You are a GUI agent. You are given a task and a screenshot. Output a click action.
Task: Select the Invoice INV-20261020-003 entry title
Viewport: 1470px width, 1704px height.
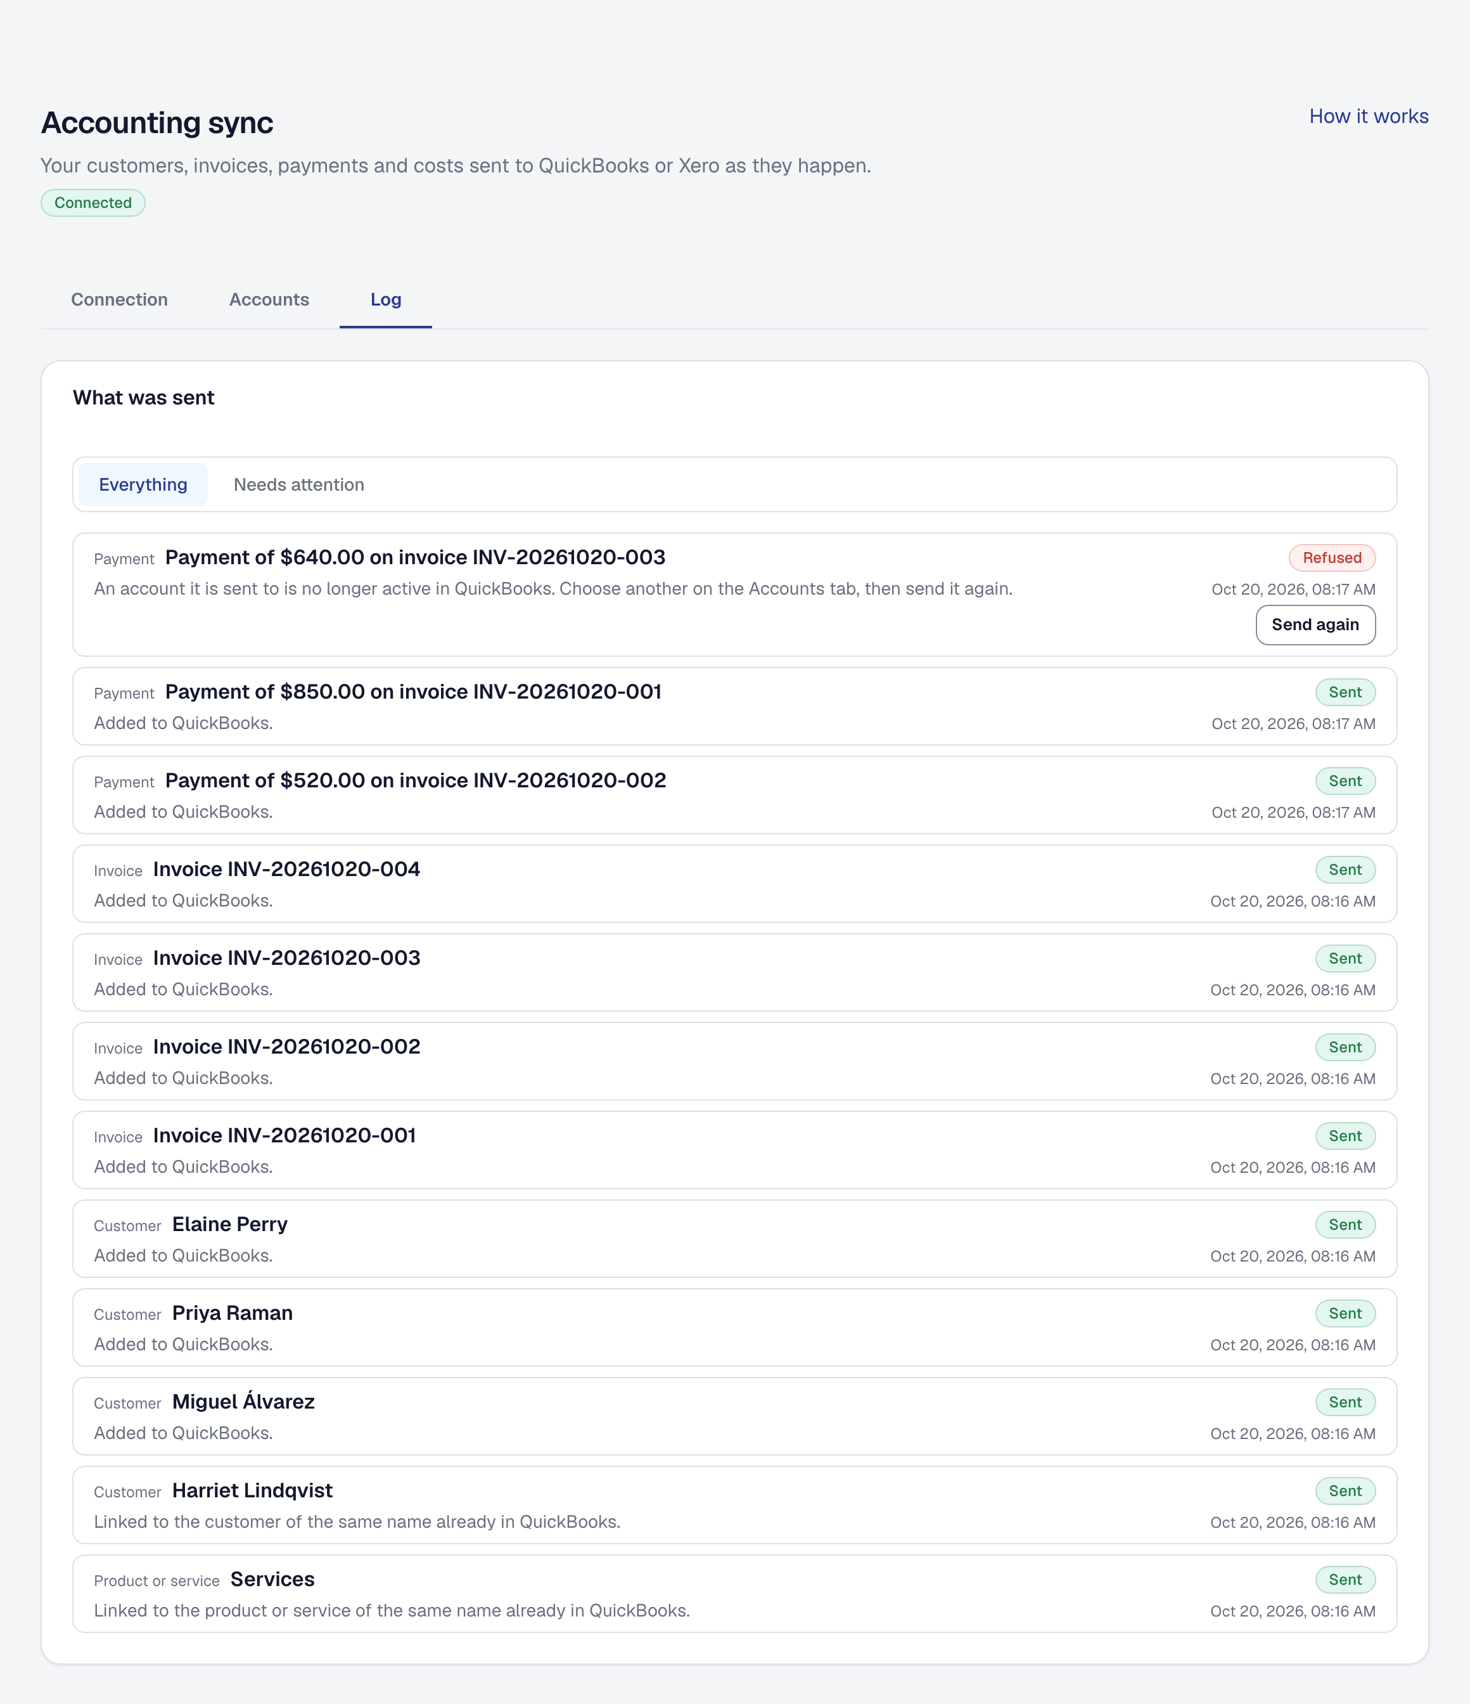286,958
